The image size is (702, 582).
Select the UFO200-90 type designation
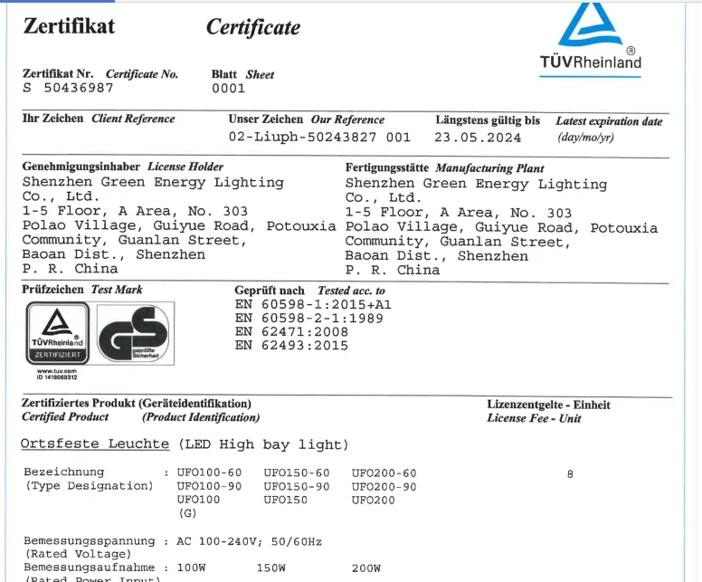[384, 486]
